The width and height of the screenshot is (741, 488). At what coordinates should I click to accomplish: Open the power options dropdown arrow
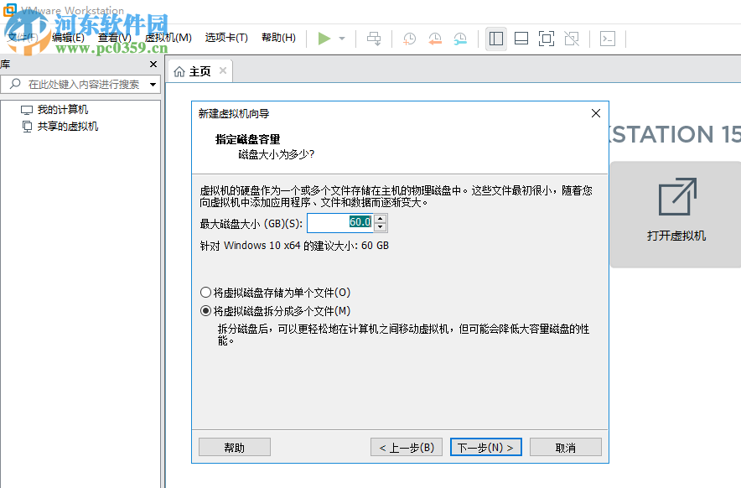tap(340, 38)
